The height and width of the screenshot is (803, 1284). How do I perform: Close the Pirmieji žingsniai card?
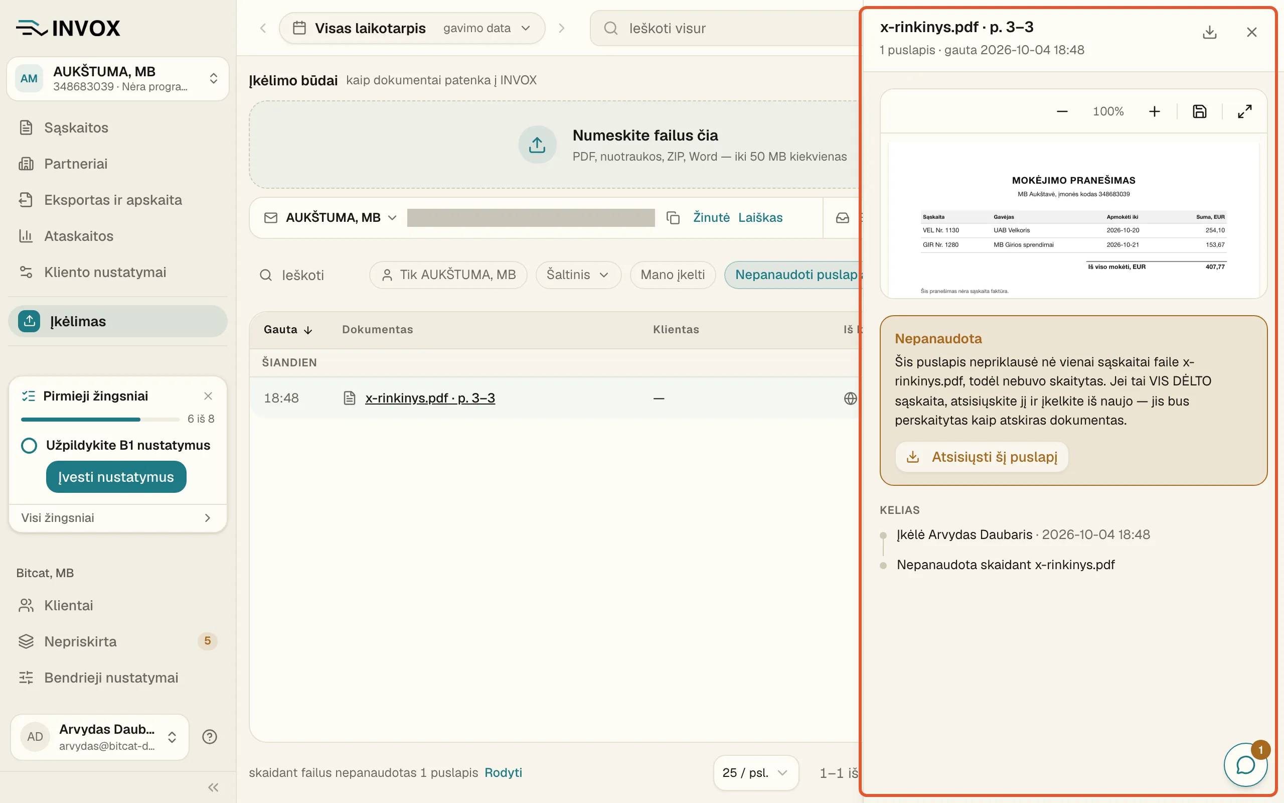[x=208, y=396]
